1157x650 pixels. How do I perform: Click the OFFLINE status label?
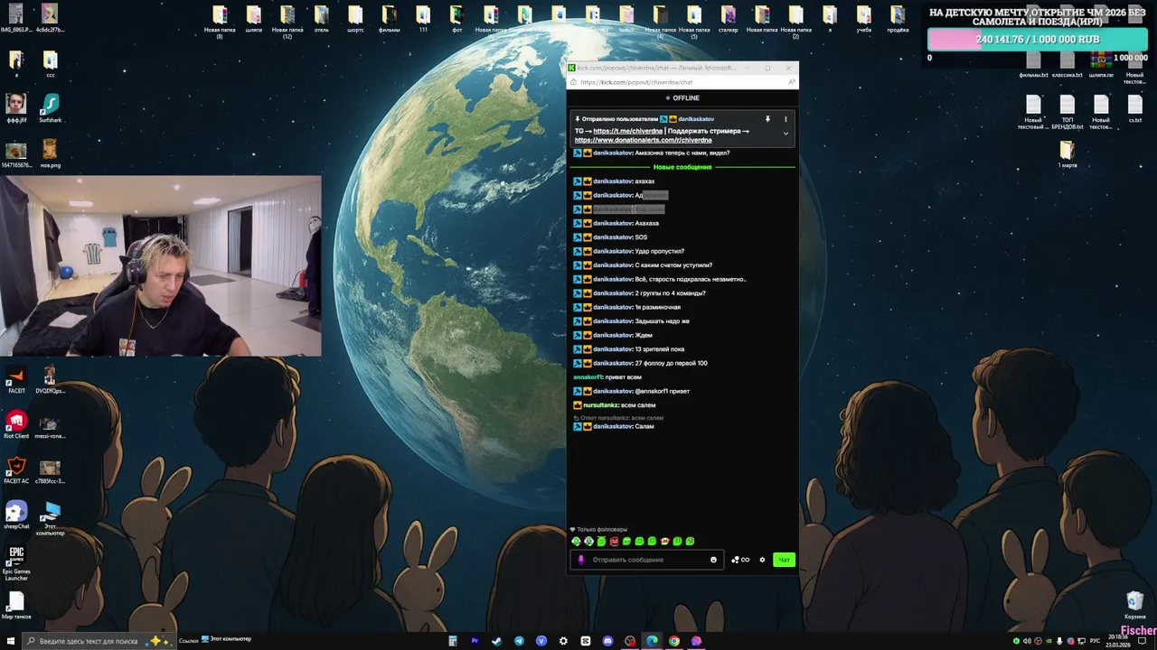(682, 98)
